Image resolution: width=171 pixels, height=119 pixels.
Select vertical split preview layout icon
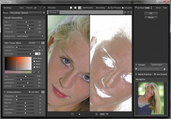pos(80,8)
